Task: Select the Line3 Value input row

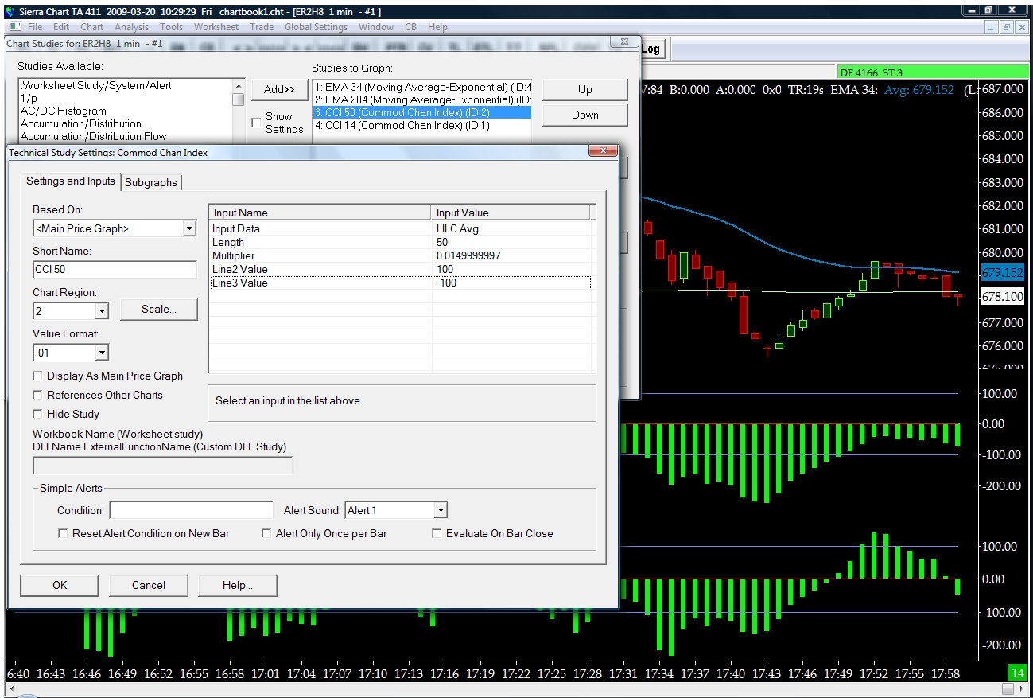Action: (401, 283)
